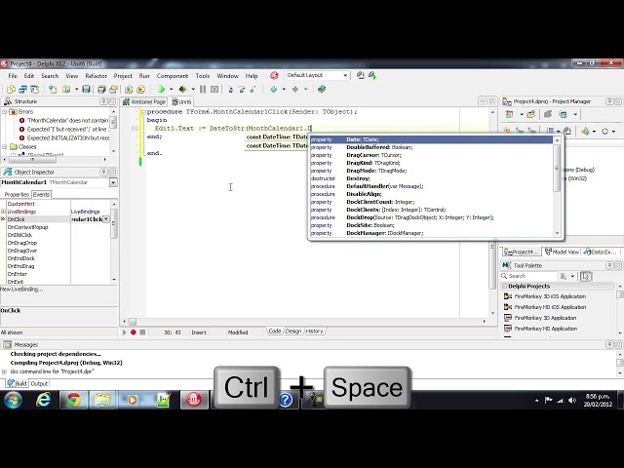
Task: Click the gray Forward navigation arrow
Action: pos(295,89)
